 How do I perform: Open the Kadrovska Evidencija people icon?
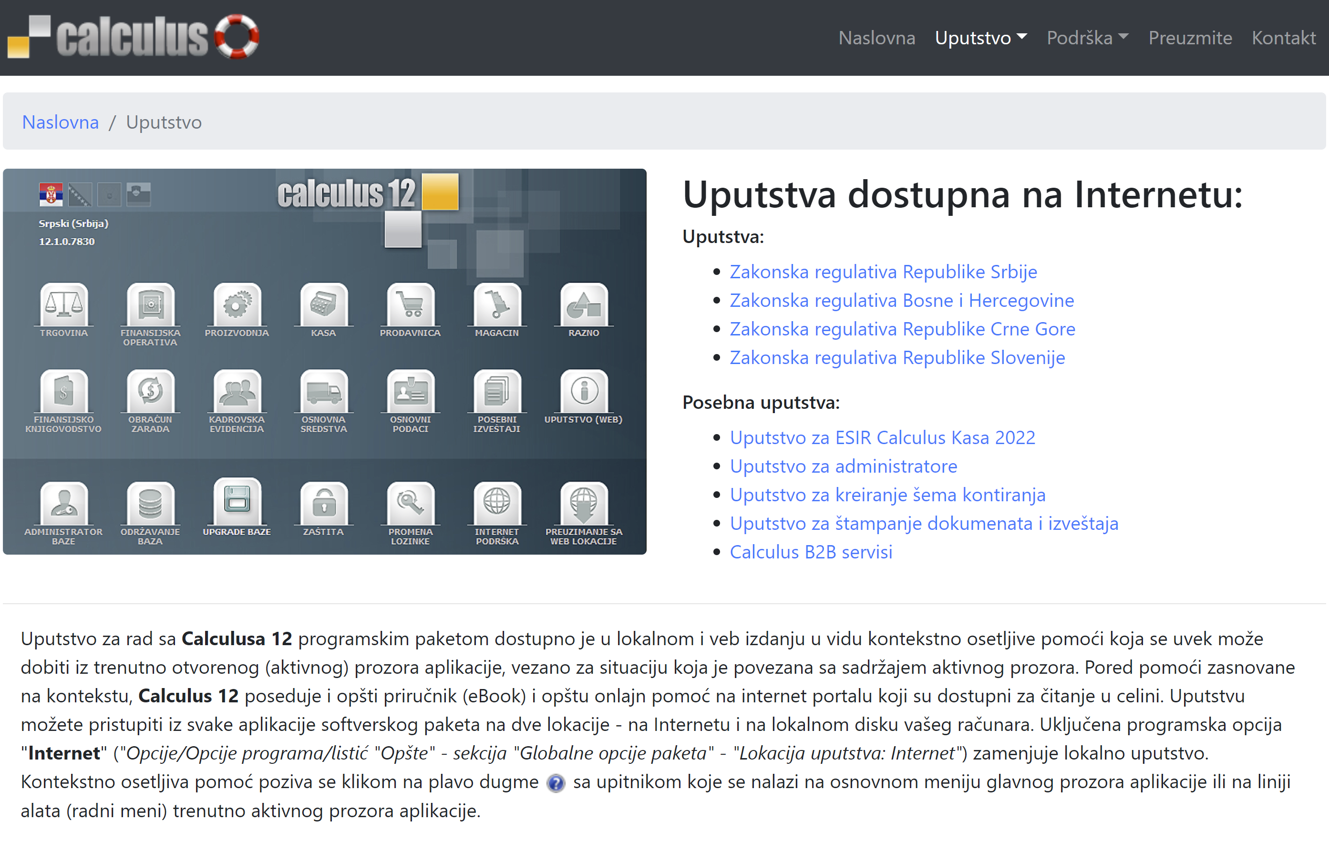[x=237, y=392]
